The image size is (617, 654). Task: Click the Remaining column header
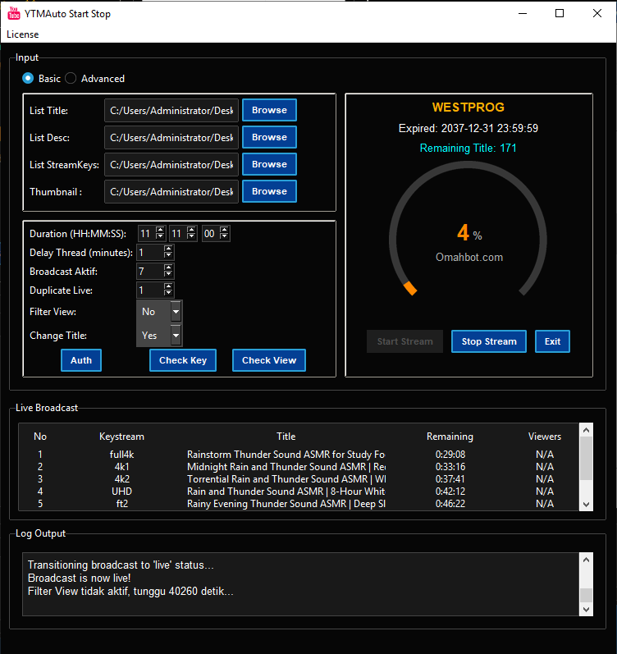point(450,437)
